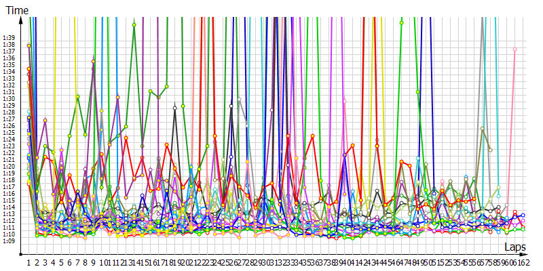Select the olive data point at lap 57 near 1:25

tap(483, 129)
